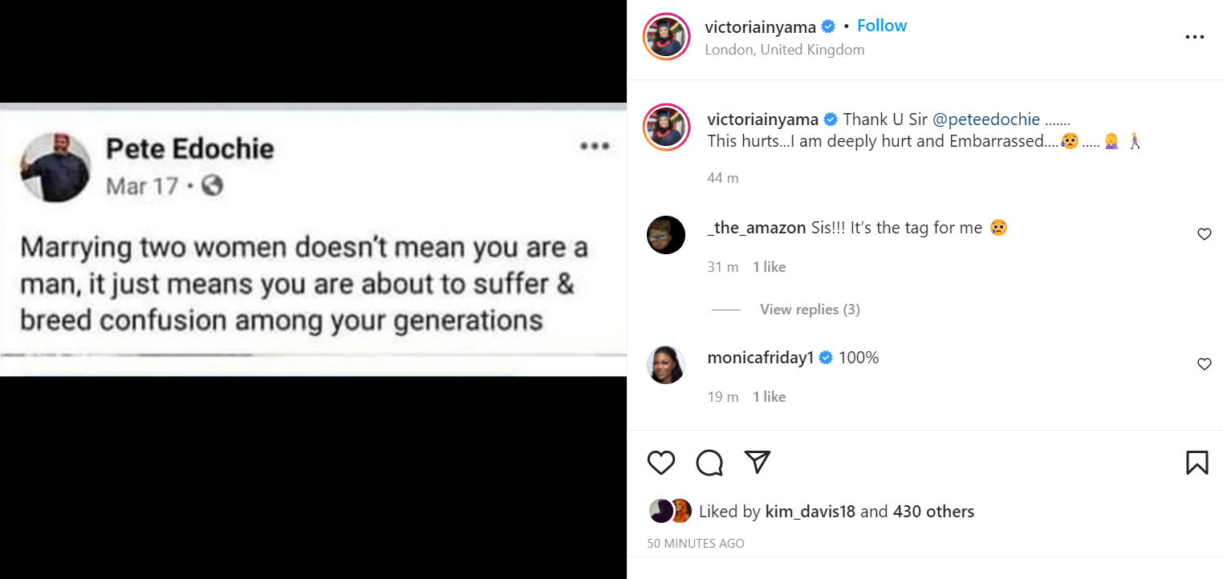Save the post with the bookmark icon

point(1197,463)
